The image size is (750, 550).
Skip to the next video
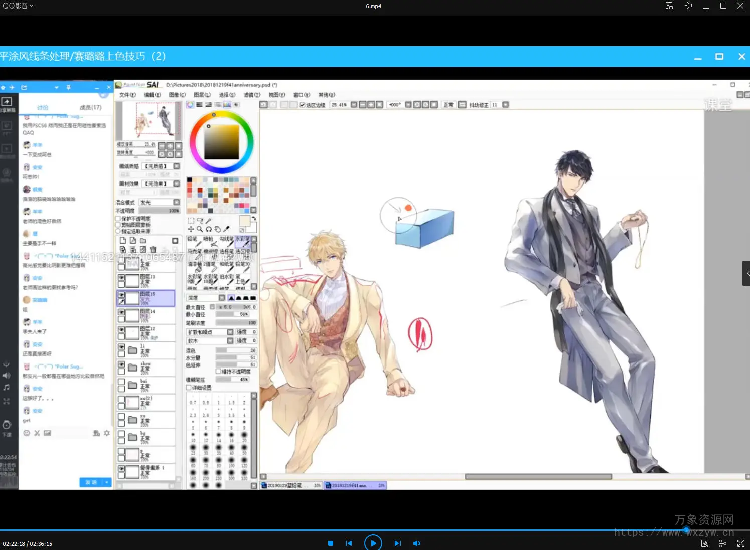coord(397,543)
